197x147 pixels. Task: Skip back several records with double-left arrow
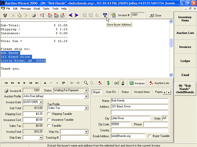(x=12, y=83)
